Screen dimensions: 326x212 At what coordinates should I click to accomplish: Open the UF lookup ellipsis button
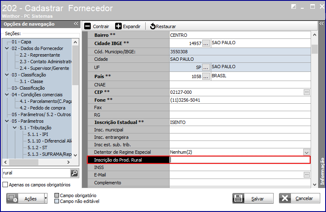point(206,67)
